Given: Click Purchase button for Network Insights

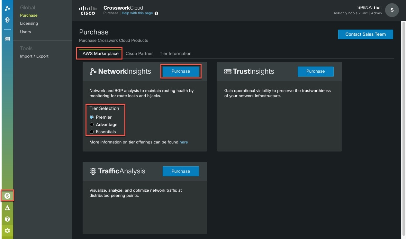Looking at the screenshot, I should (x=181, y=71).
